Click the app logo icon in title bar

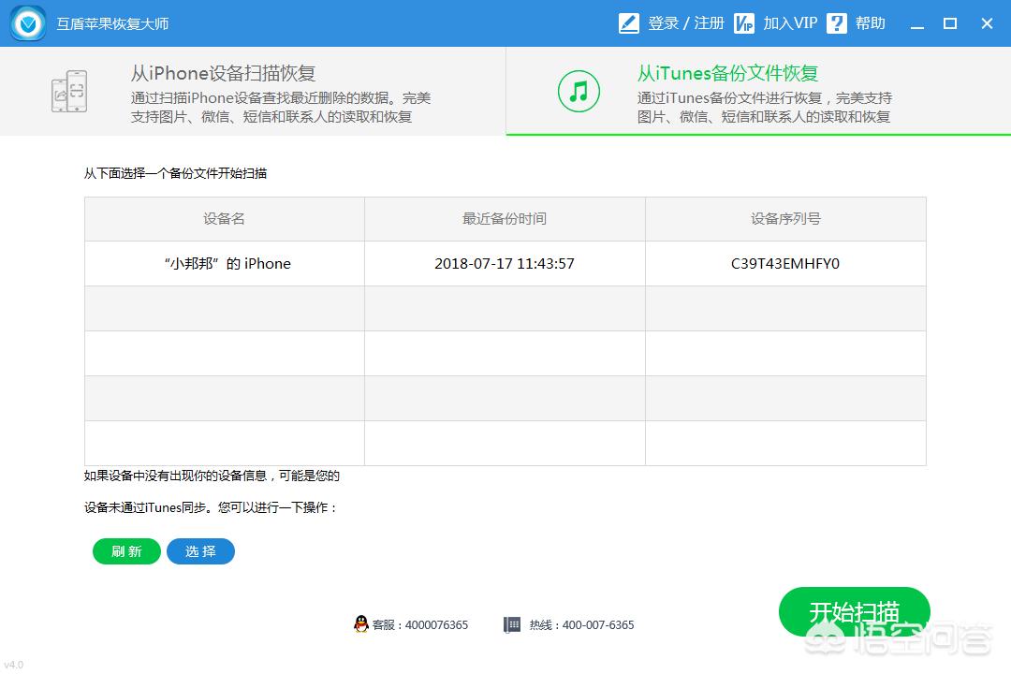[28, 23]
